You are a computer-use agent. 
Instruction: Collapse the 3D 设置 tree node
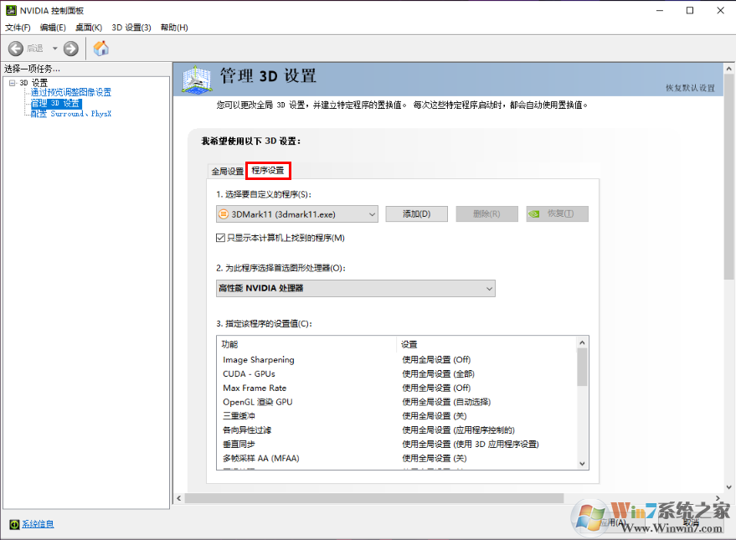coord(12,81)
